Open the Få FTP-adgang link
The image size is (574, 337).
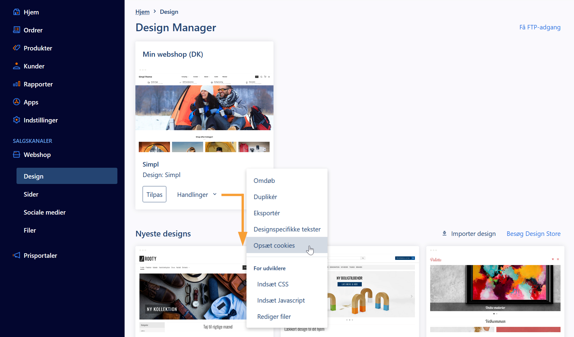[539, 27]
